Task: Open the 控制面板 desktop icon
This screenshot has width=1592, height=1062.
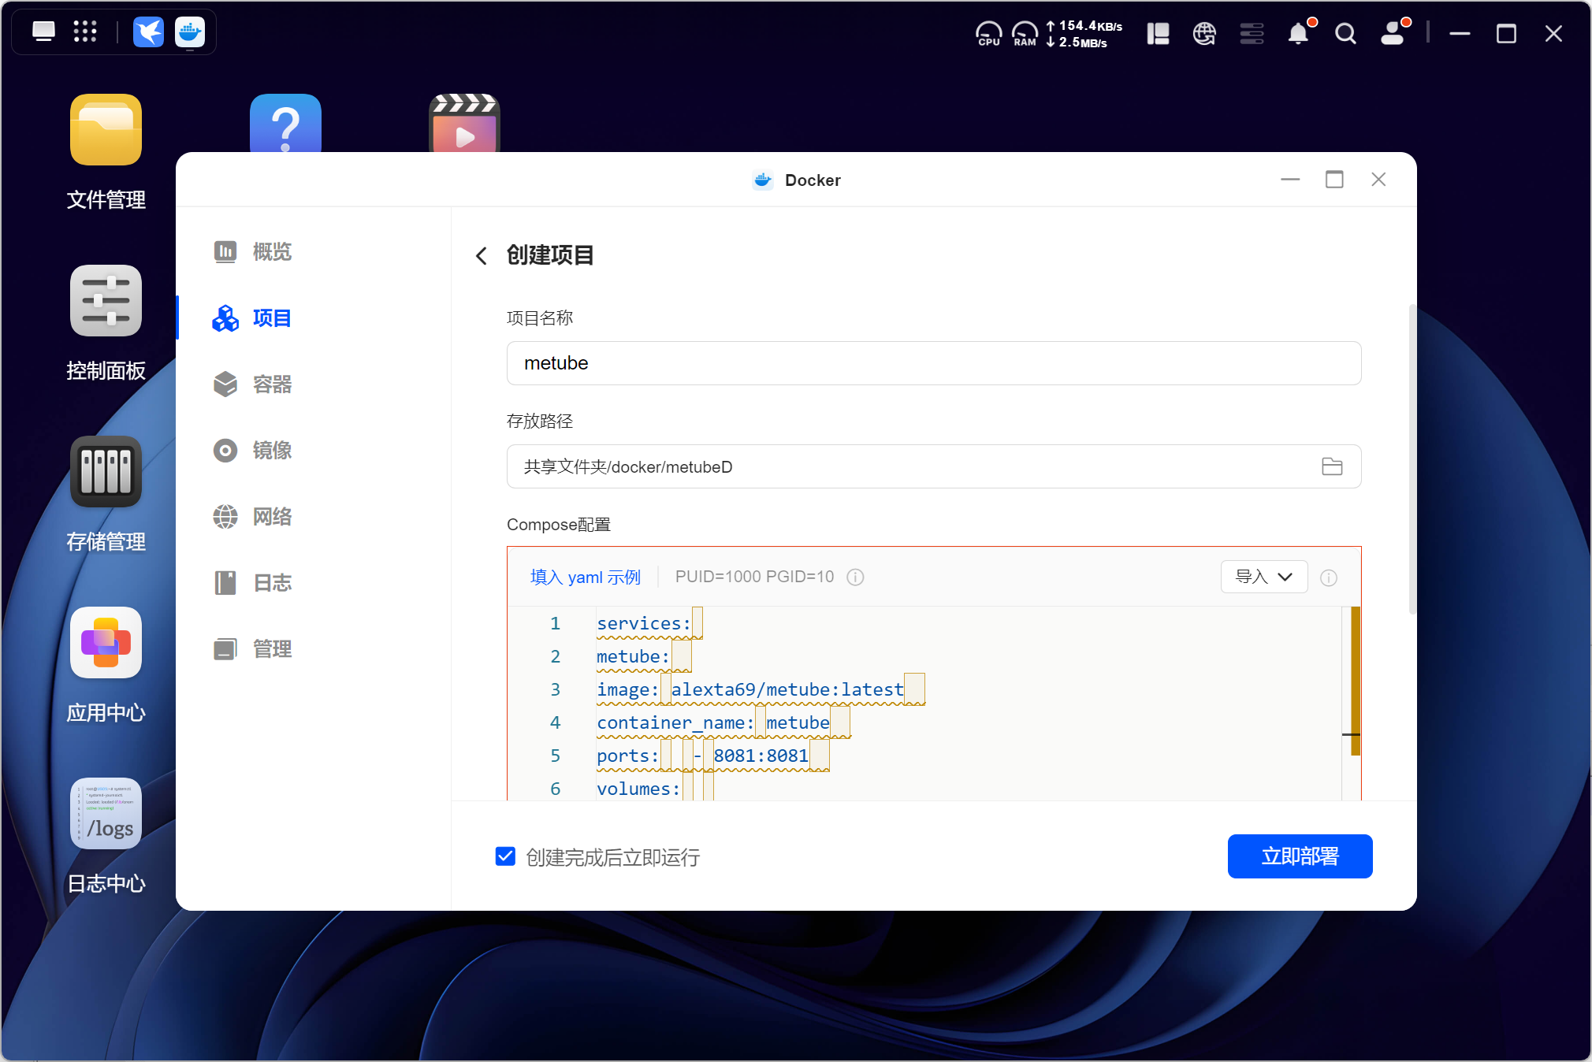Action: click(x=106, y=300)
